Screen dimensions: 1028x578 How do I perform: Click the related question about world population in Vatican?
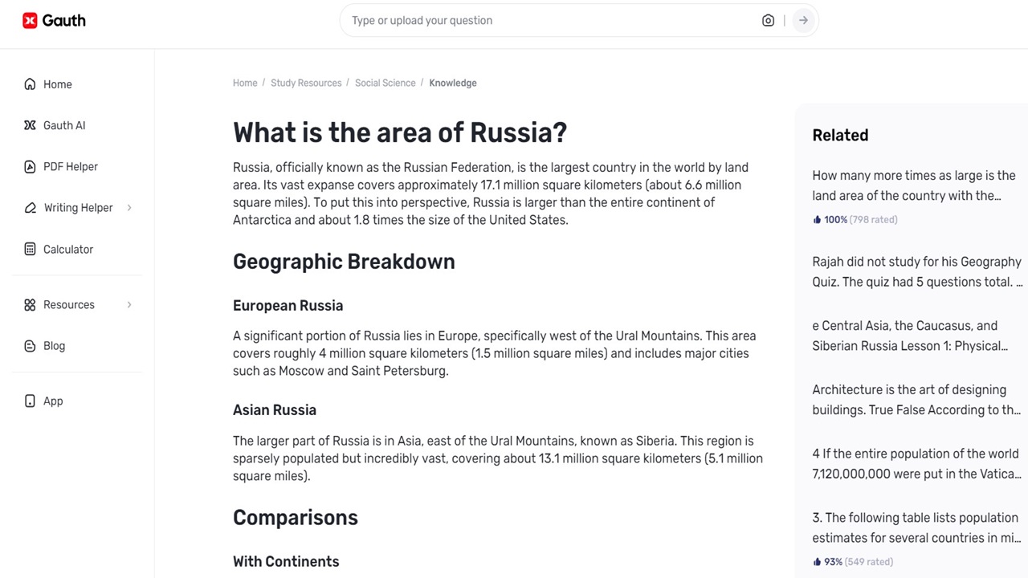click(x=916, y=463)
